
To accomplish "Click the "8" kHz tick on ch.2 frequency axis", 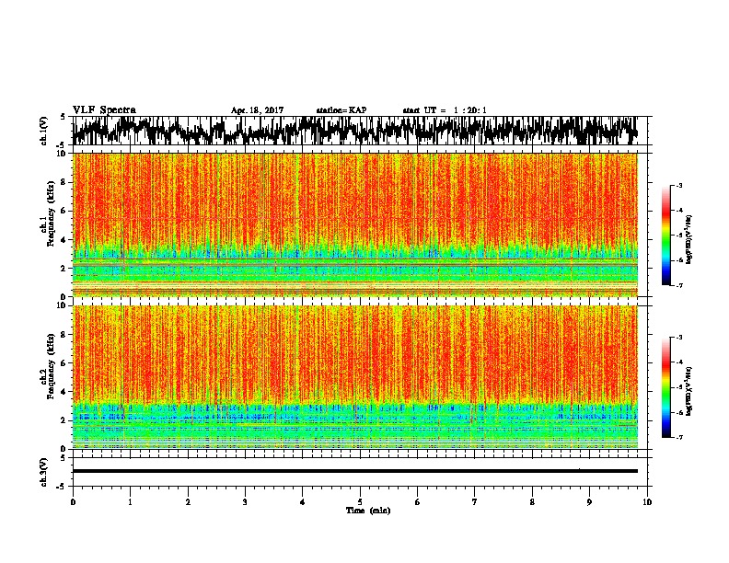I will (x=64, y=335).
